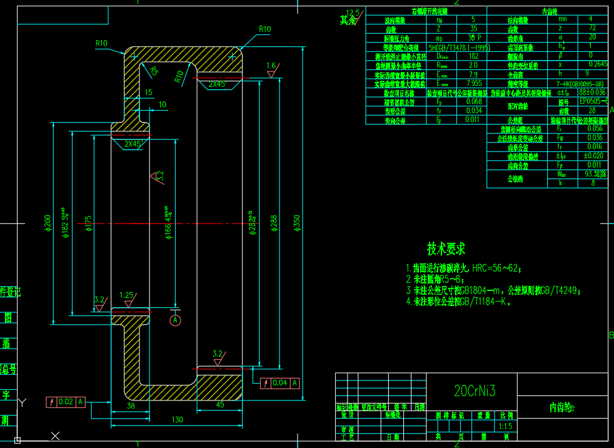Select the 20CrNi3 material text
The width and height of the screenshot is (614, 448).
point(474,391)
